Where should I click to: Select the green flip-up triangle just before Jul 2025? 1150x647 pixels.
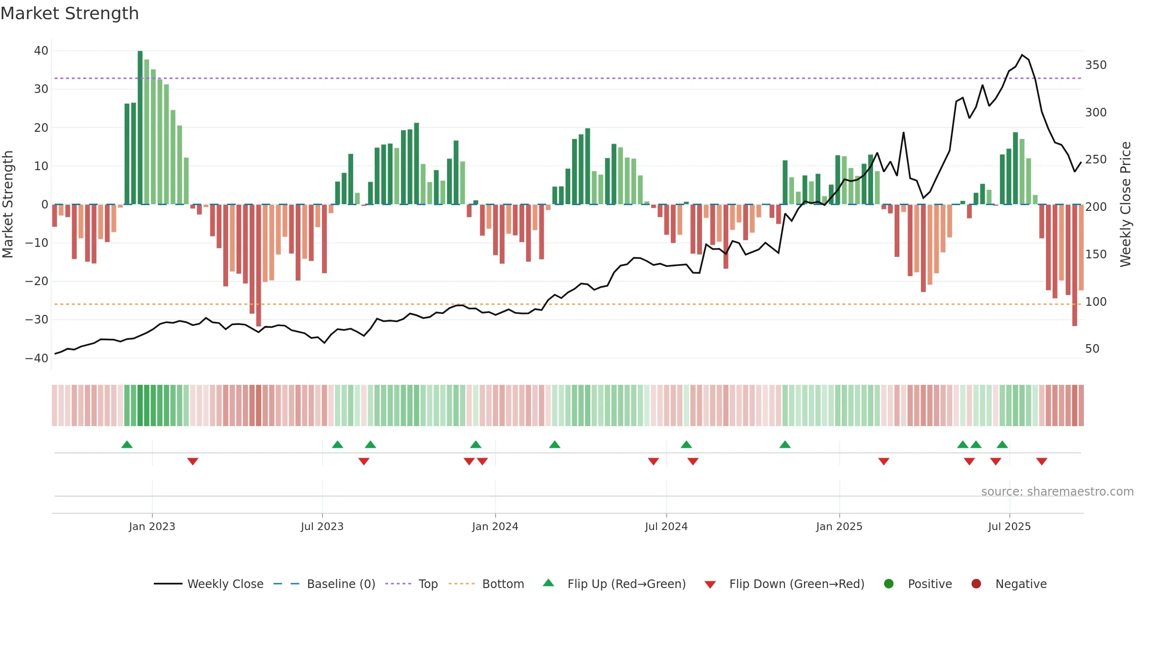tap(1002, 444)
